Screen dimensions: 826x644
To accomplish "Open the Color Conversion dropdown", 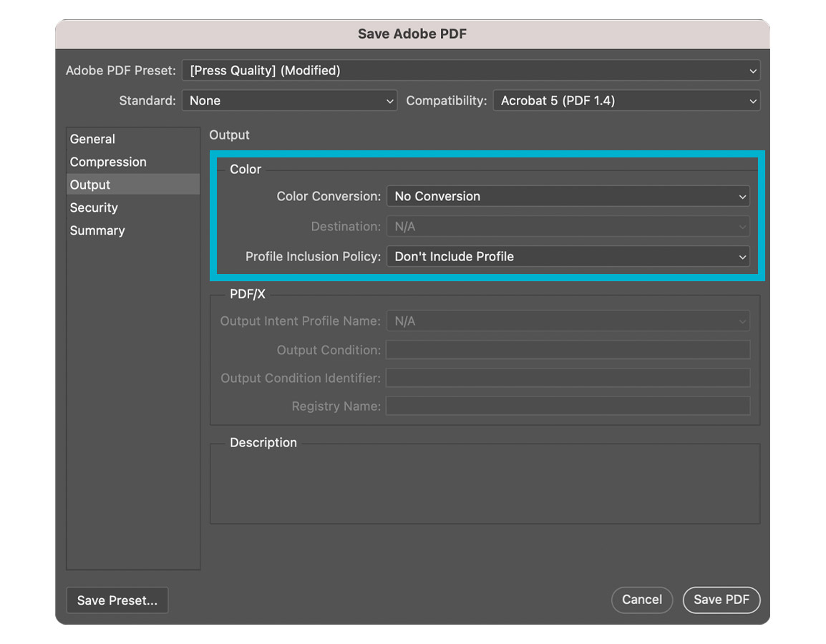I will tap(568, 196).
